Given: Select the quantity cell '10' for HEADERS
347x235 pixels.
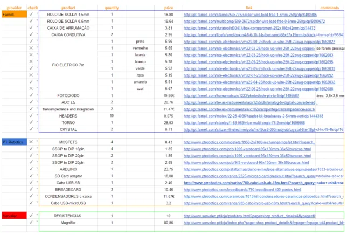Looking at the screenshot, I should click(112, 116).
